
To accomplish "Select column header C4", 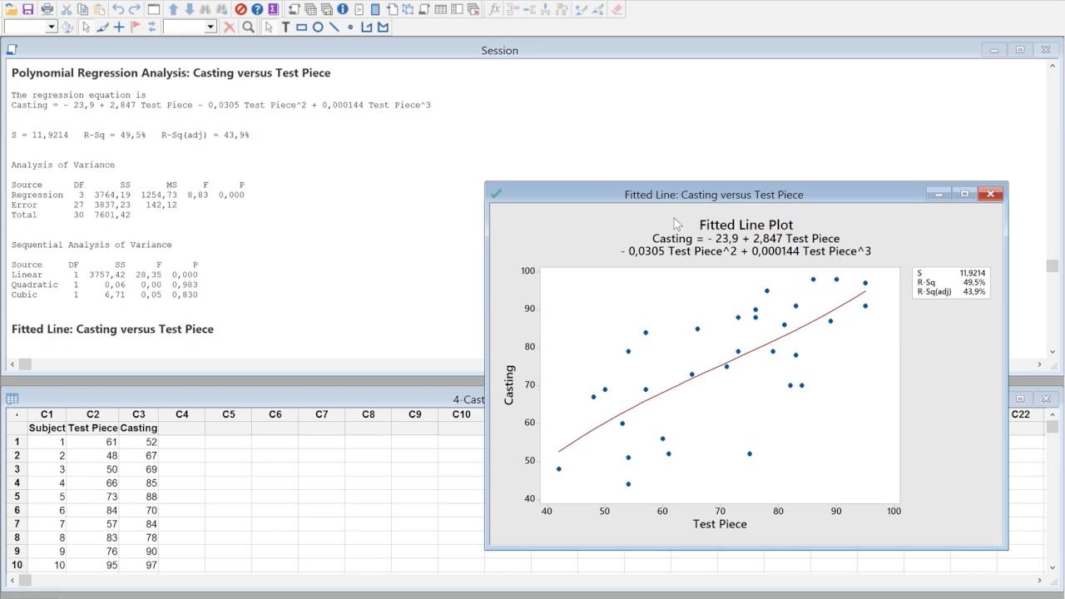I will pyautogui.click(x=181, y=414).
